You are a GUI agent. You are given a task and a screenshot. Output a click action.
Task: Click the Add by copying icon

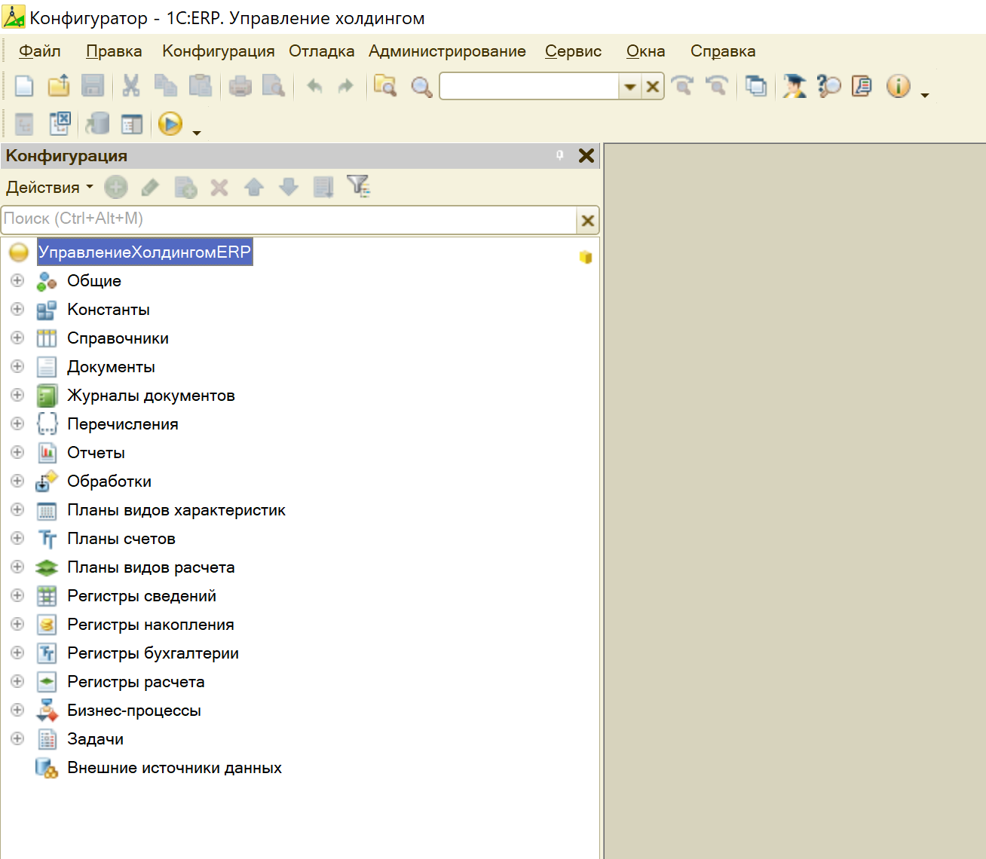coord(185,187)
